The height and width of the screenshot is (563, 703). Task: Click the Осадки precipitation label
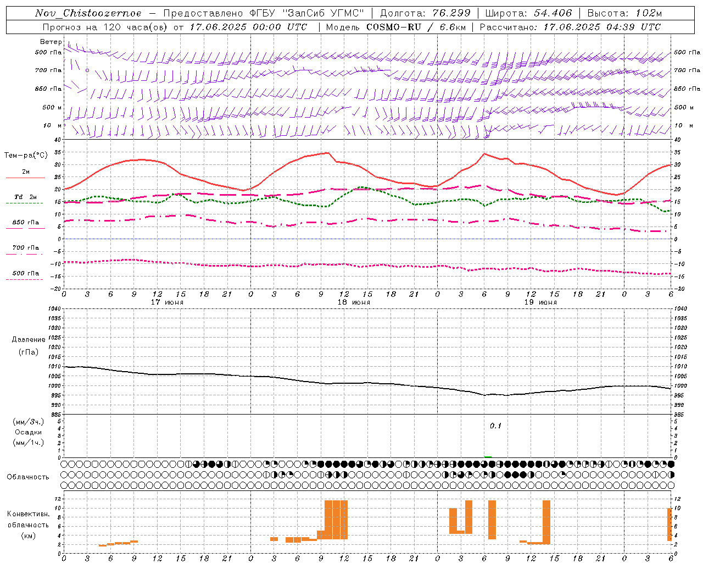pos(29,432)
